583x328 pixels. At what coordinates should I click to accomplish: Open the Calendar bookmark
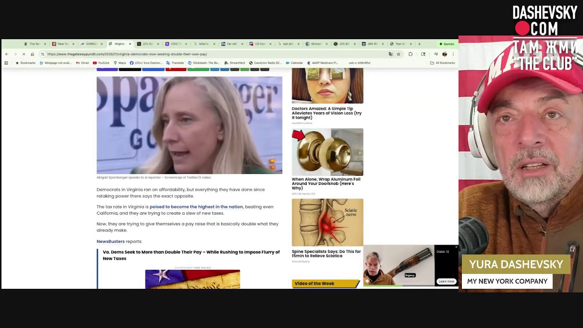coord(294,63)
